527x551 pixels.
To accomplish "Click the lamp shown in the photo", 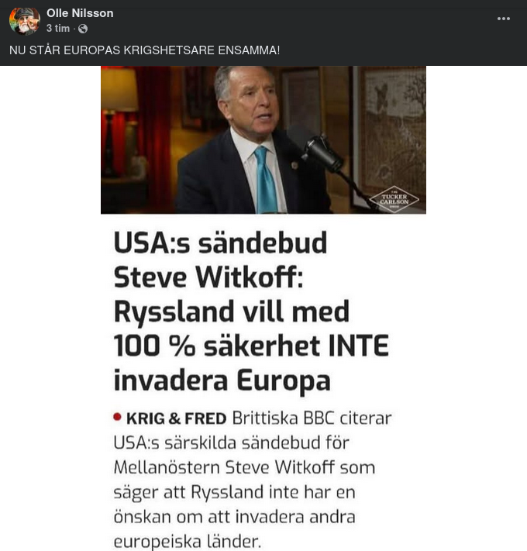I will point(119,93).
